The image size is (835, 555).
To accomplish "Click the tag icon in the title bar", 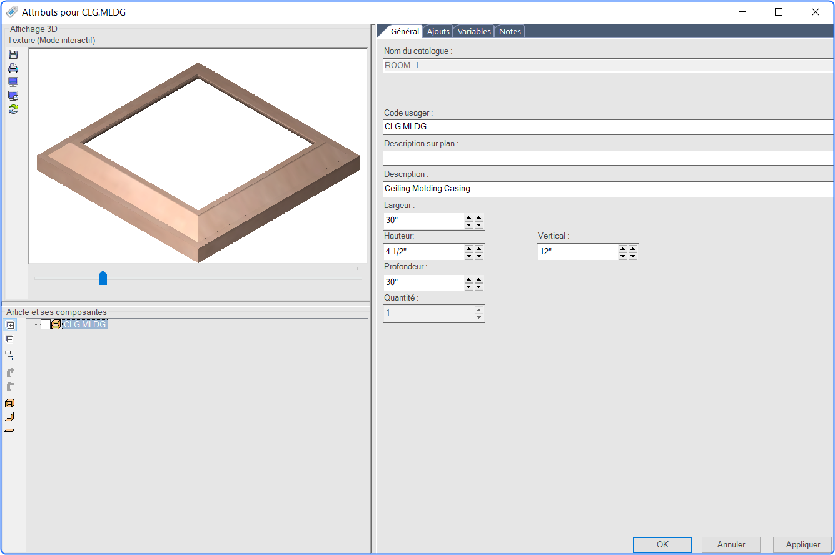I will tap(11, 12).
